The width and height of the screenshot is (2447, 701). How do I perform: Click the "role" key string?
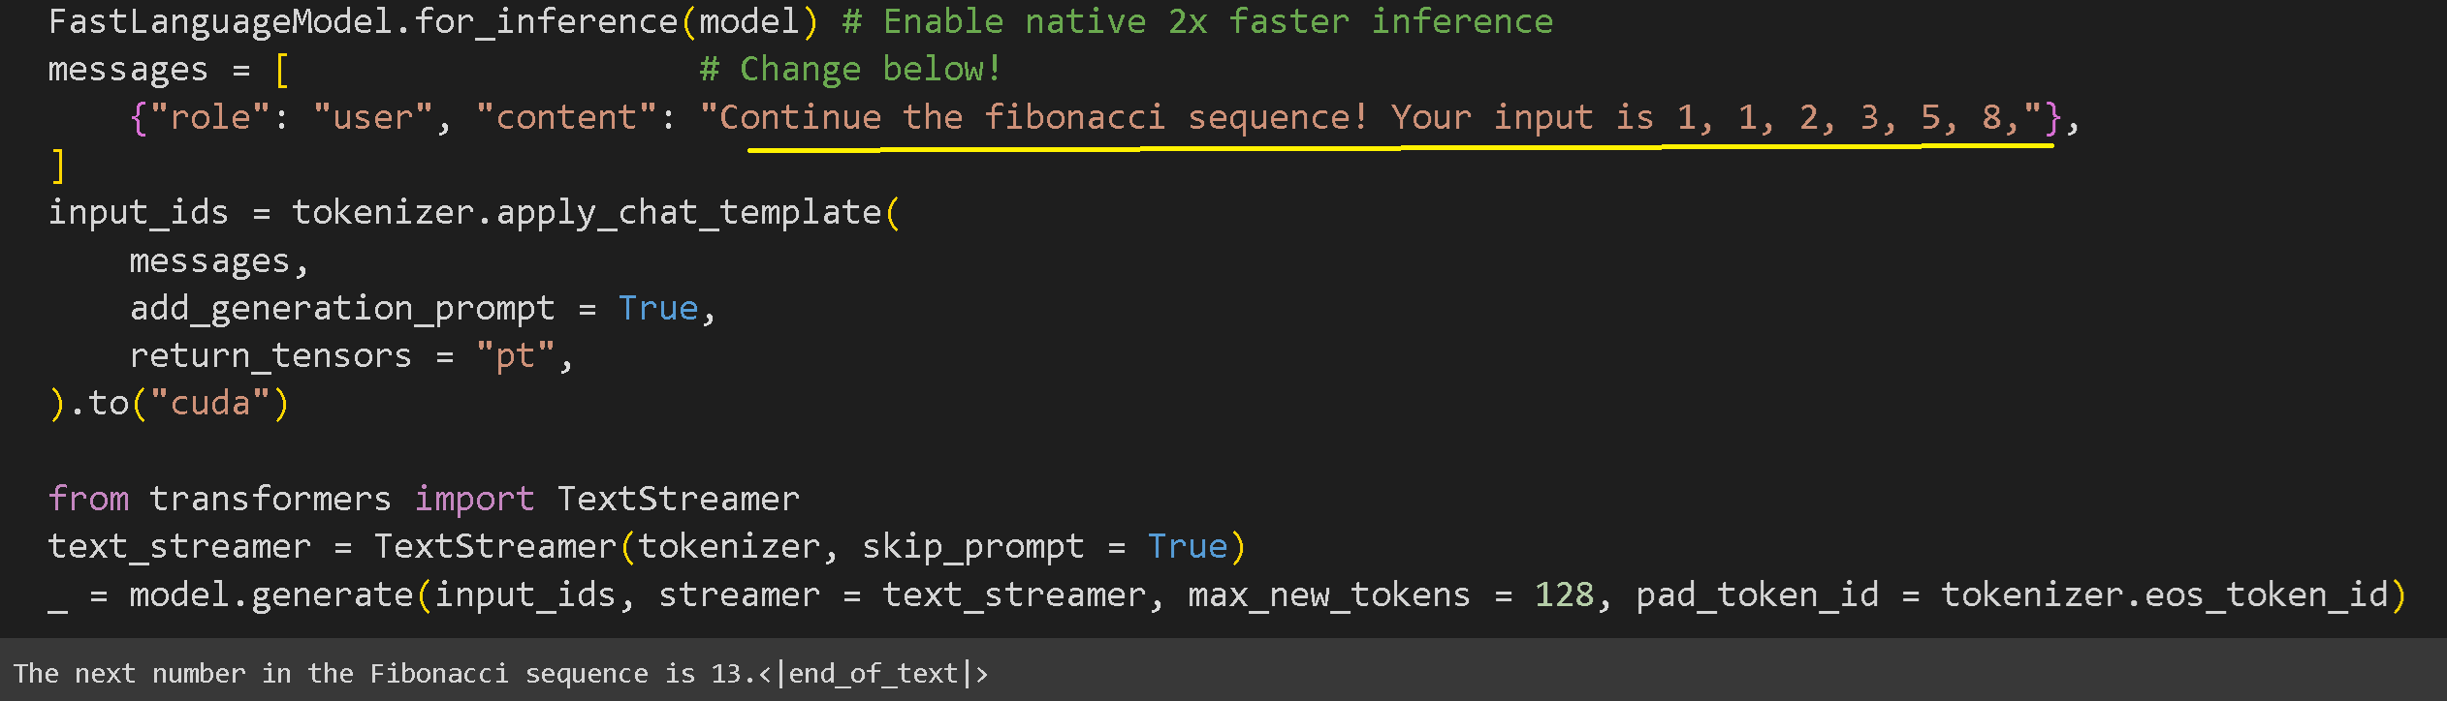point(209,118)
